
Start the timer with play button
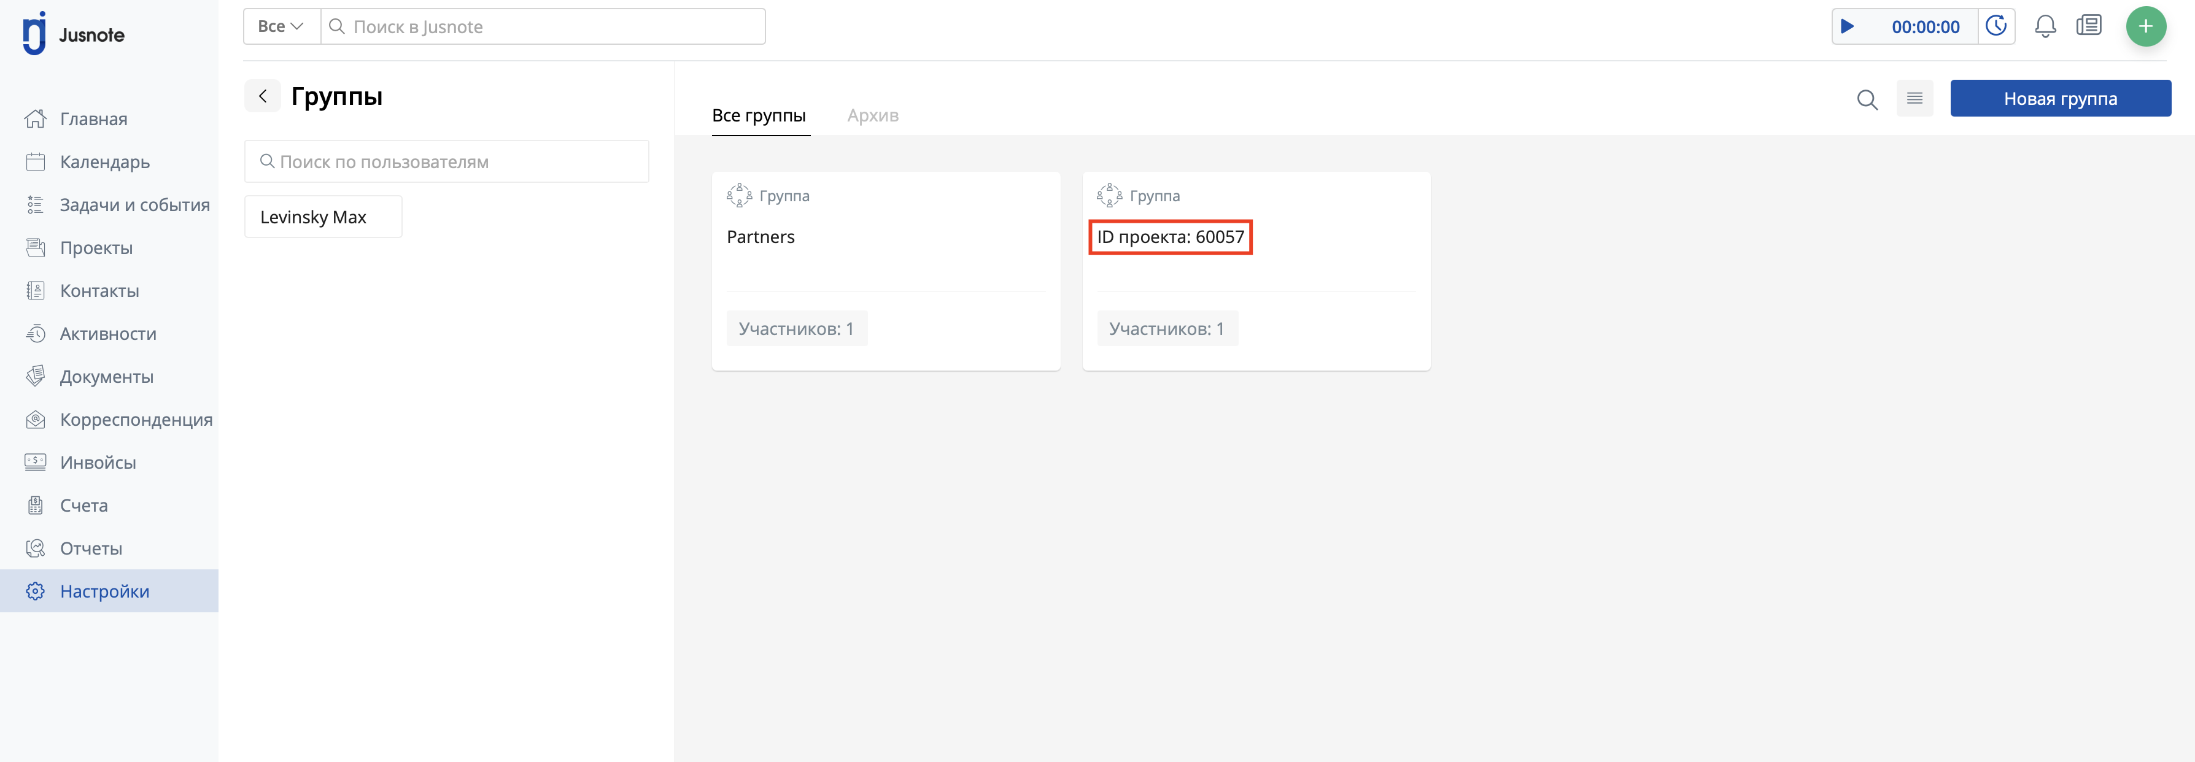click(1848, 26)
